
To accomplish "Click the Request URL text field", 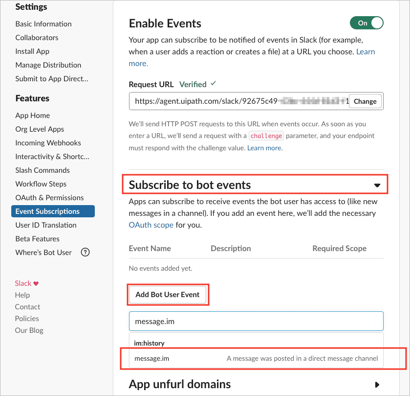I will click(239, 101).
